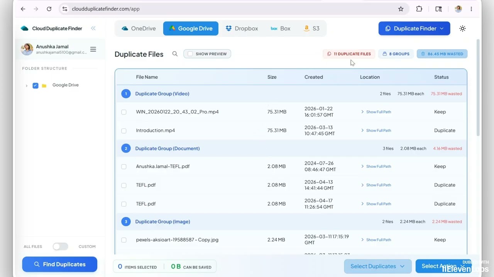Toggle the All Files / Custom switch
This screenshot has width=494, height=277.
click(x=61, y=247)
